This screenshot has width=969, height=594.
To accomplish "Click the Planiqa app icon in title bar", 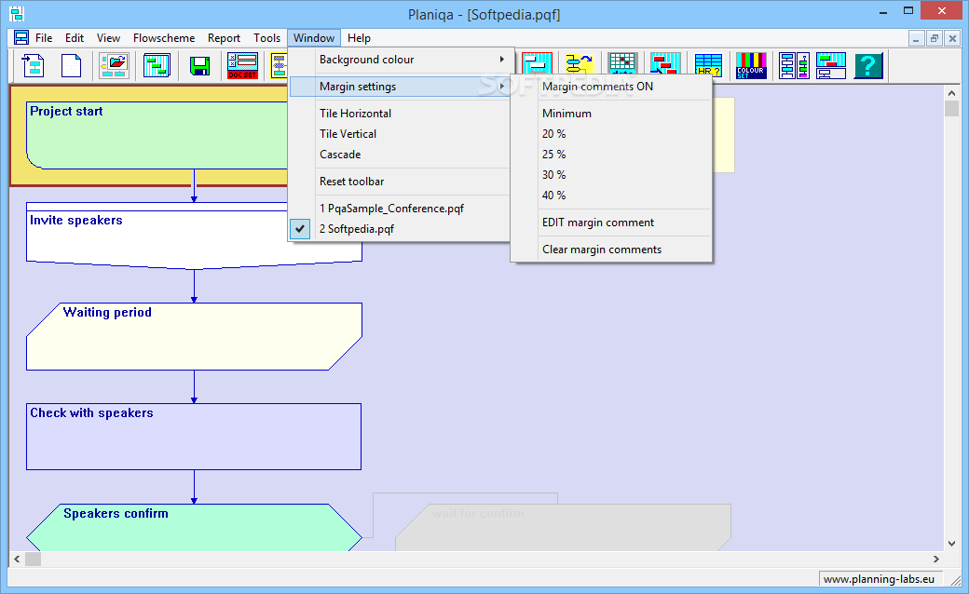I will [x=17, y=13].
